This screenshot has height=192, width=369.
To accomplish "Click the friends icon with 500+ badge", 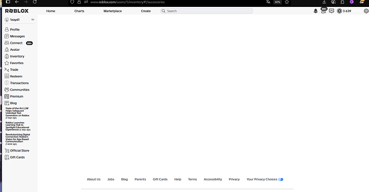I will coord(324,11).
